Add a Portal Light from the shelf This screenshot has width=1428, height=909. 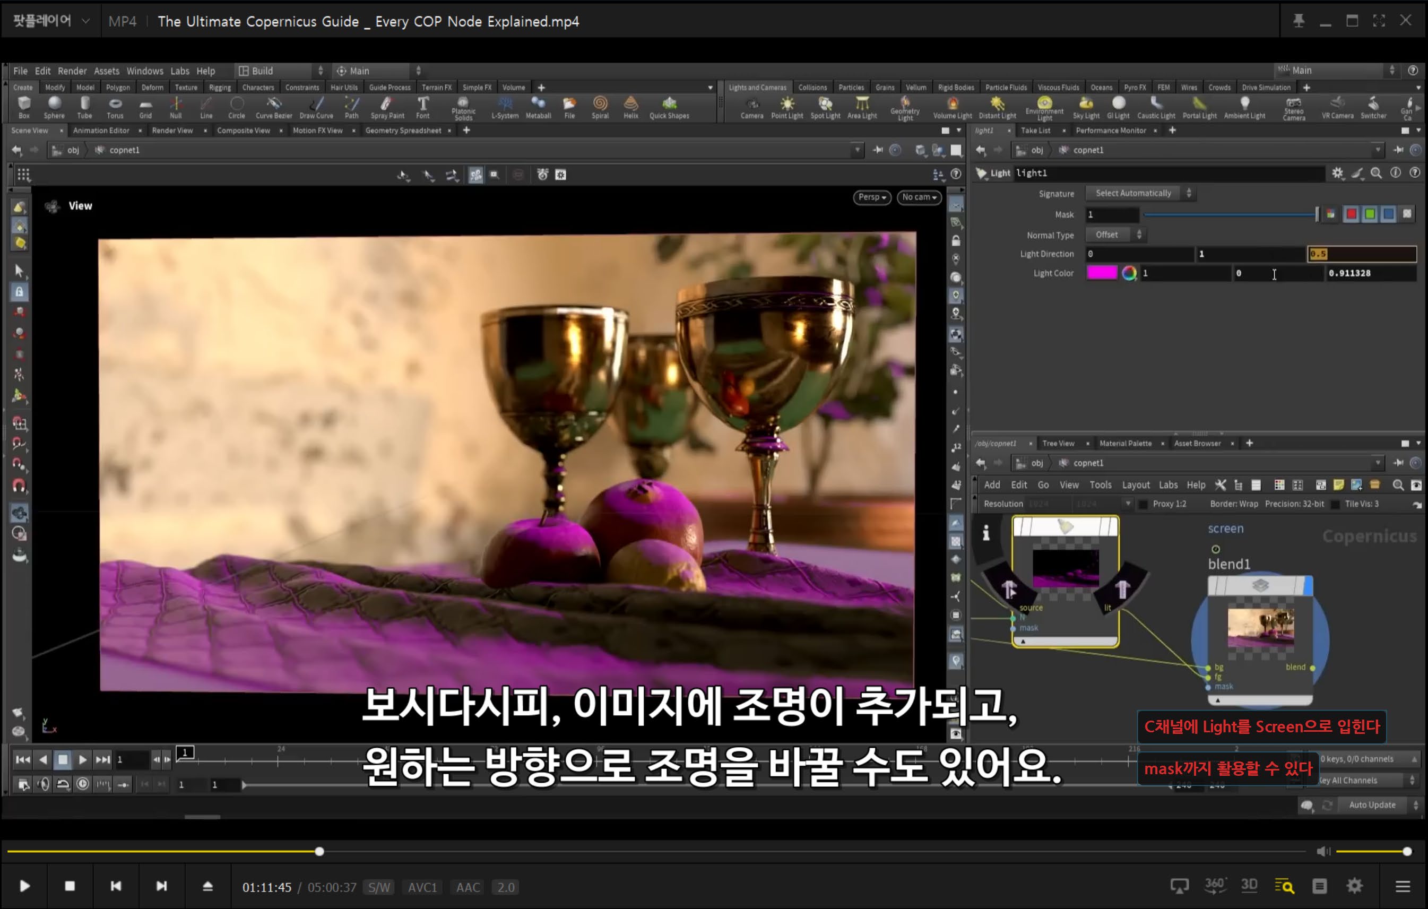[x=1200, y=108]
